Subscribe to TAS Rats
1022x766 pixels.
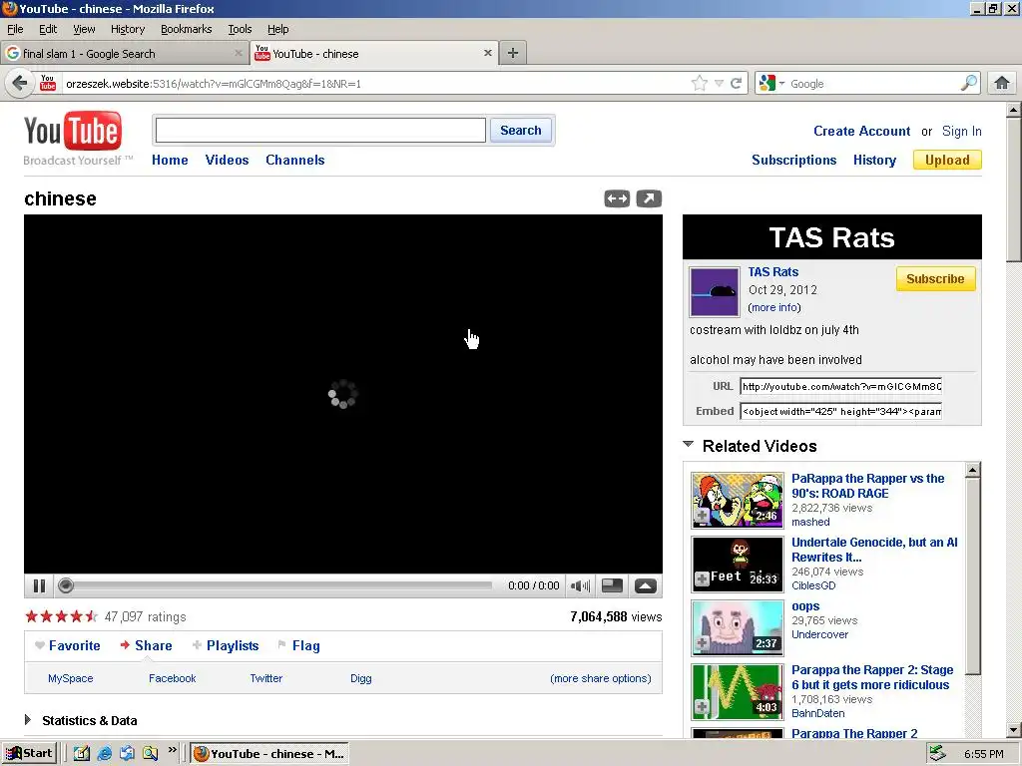point(935,279)
